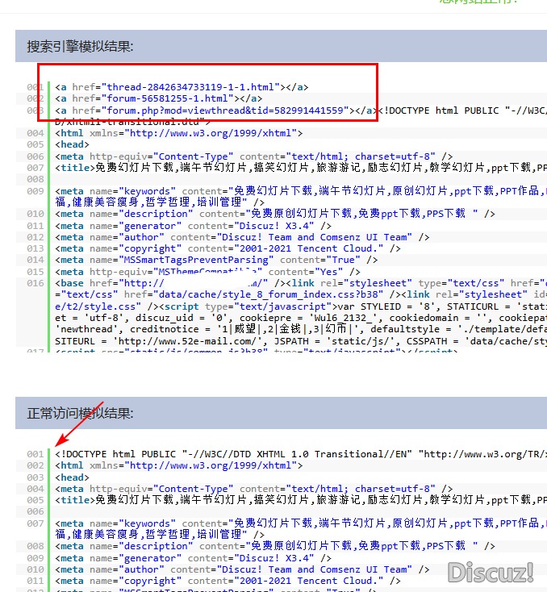Click line number 001 in normal access result
Image resolution: width=547 pixels, height=592 pixels.
click(x=35, y=454)
